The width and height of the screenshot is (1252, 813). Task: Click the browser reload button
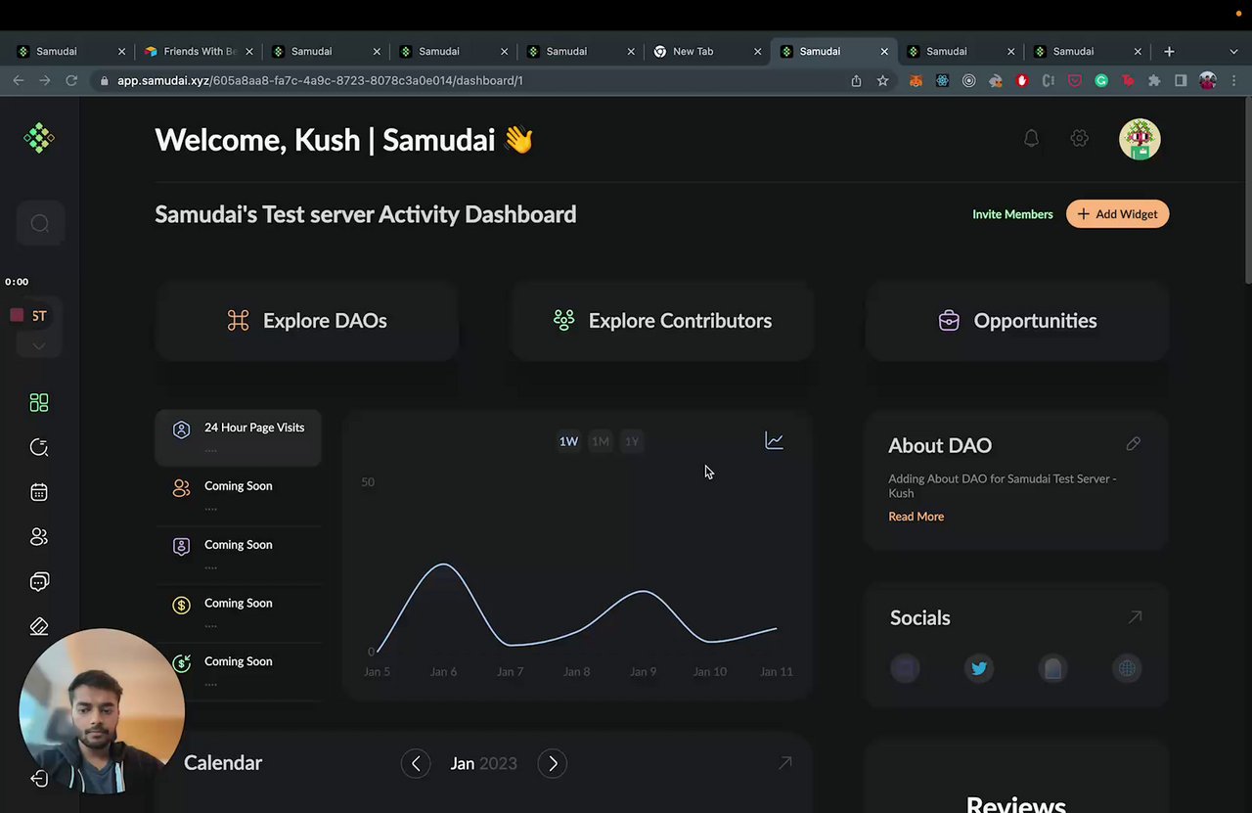pos(71,80)
